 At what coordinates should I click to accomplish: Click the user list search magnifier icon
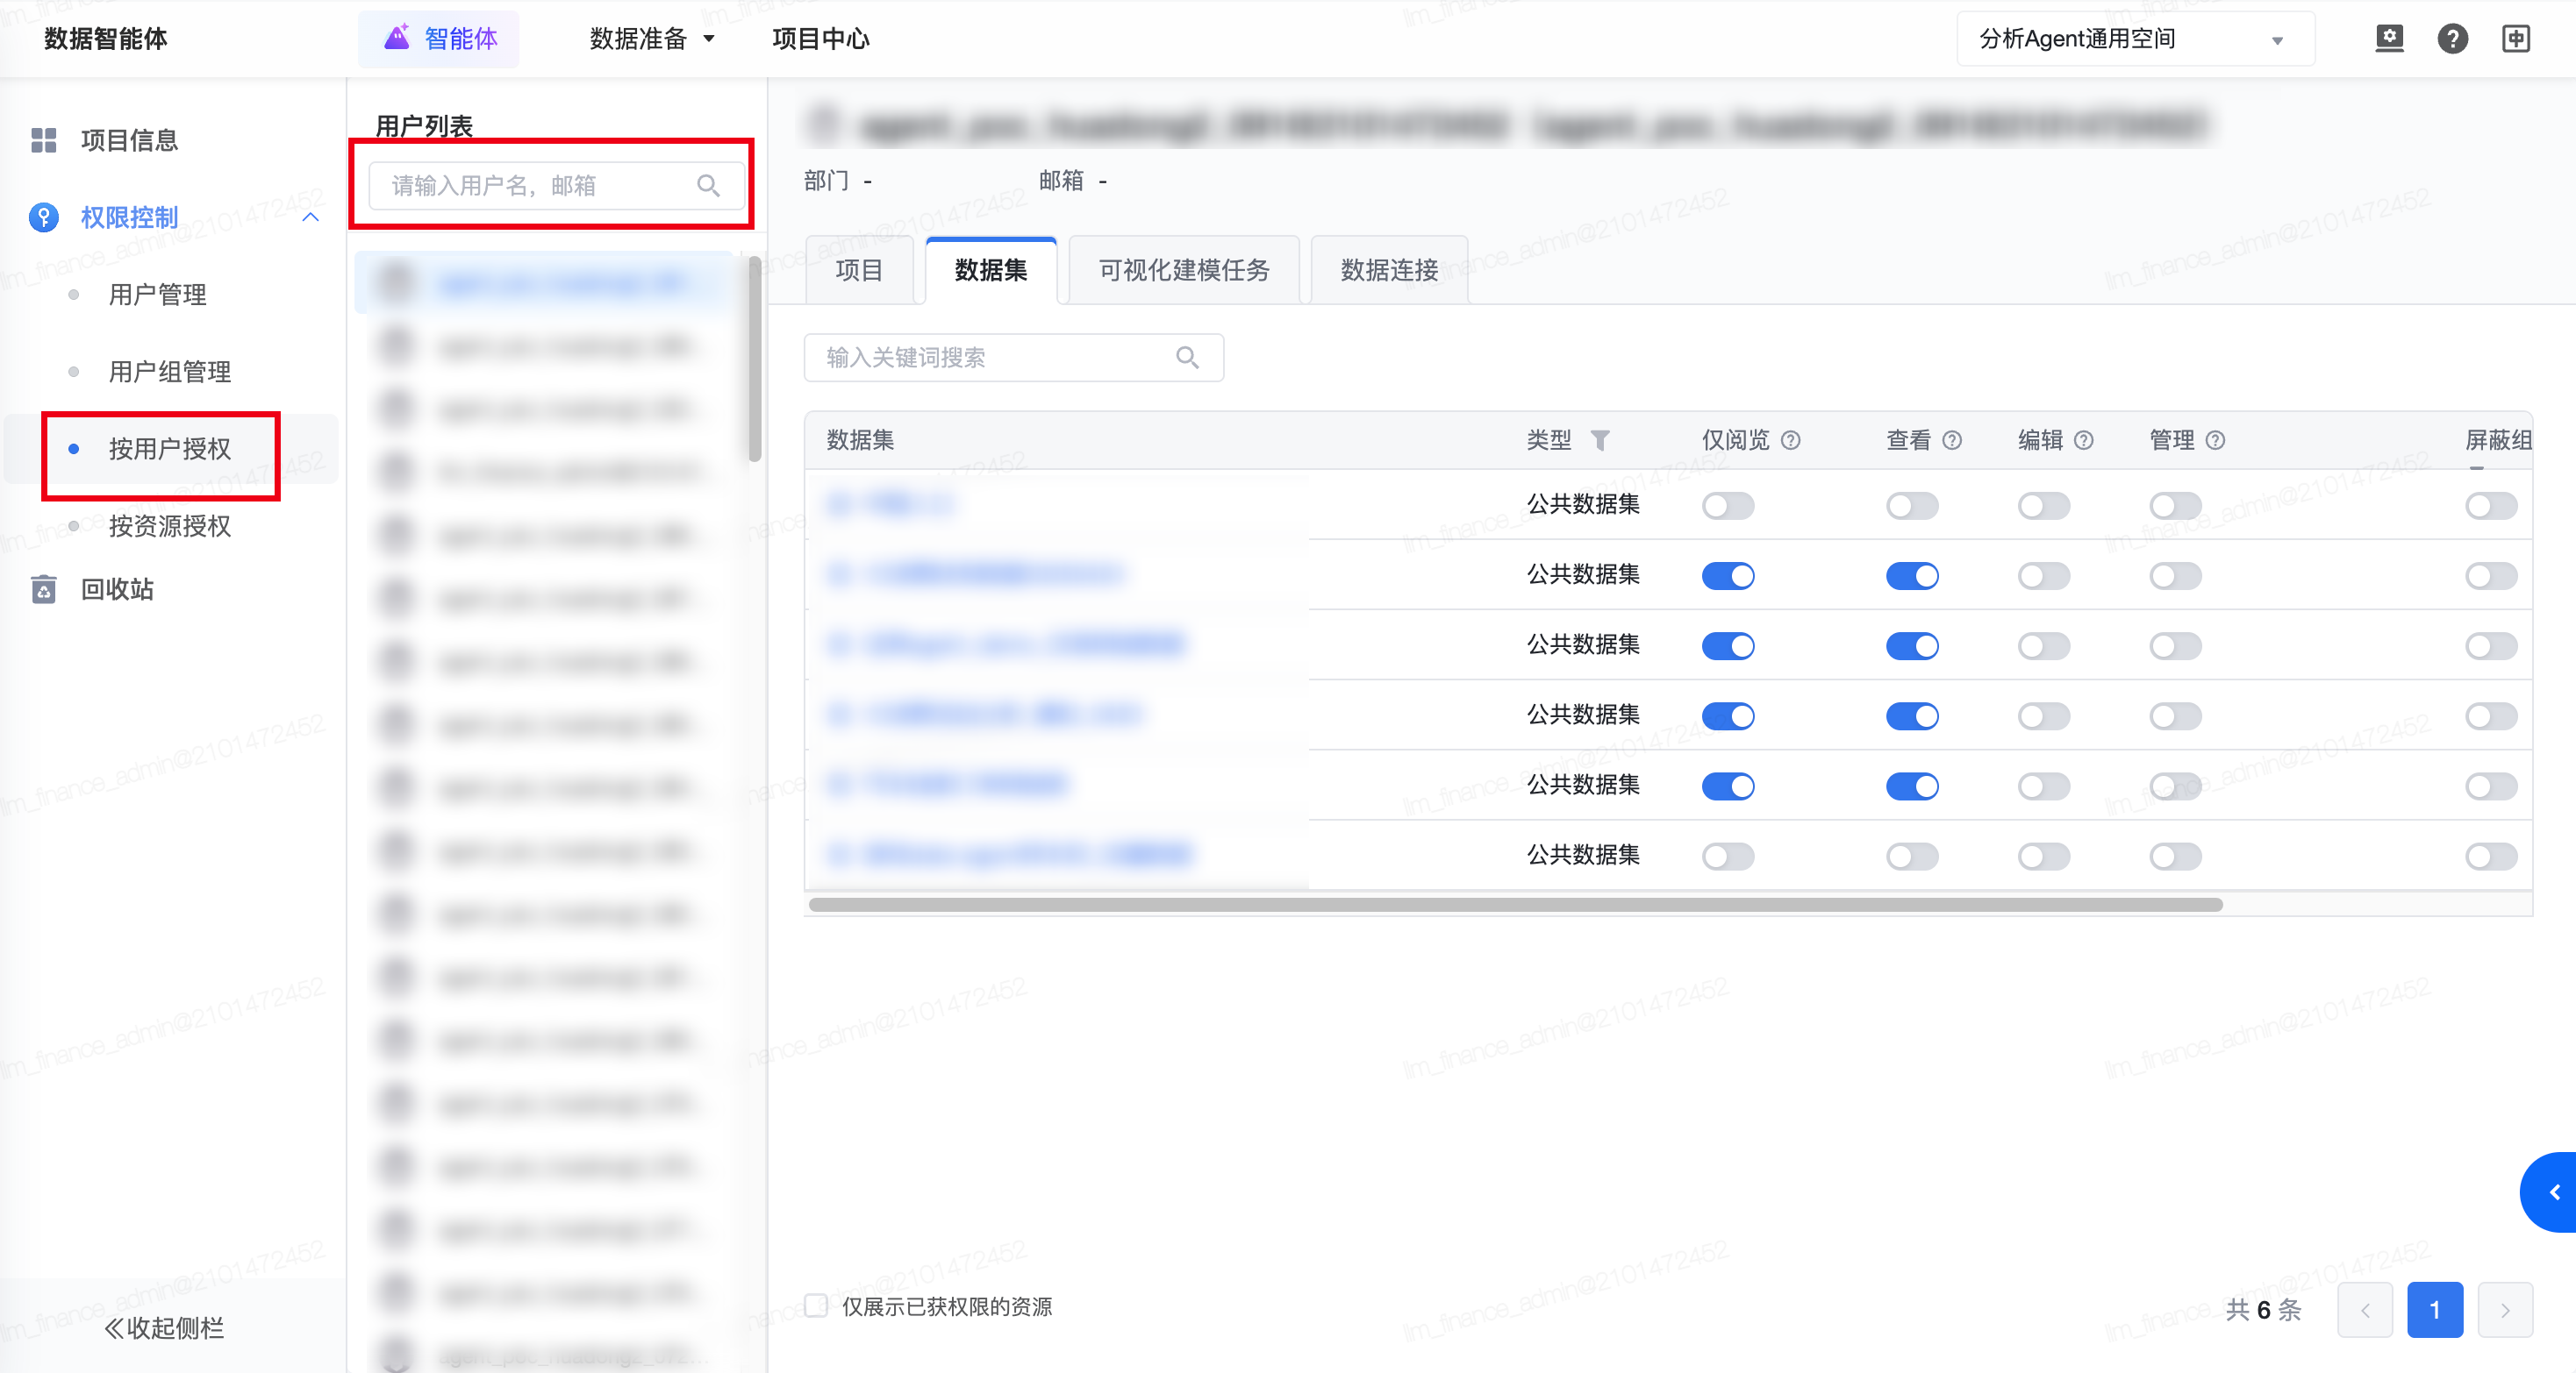click(708, 186)
